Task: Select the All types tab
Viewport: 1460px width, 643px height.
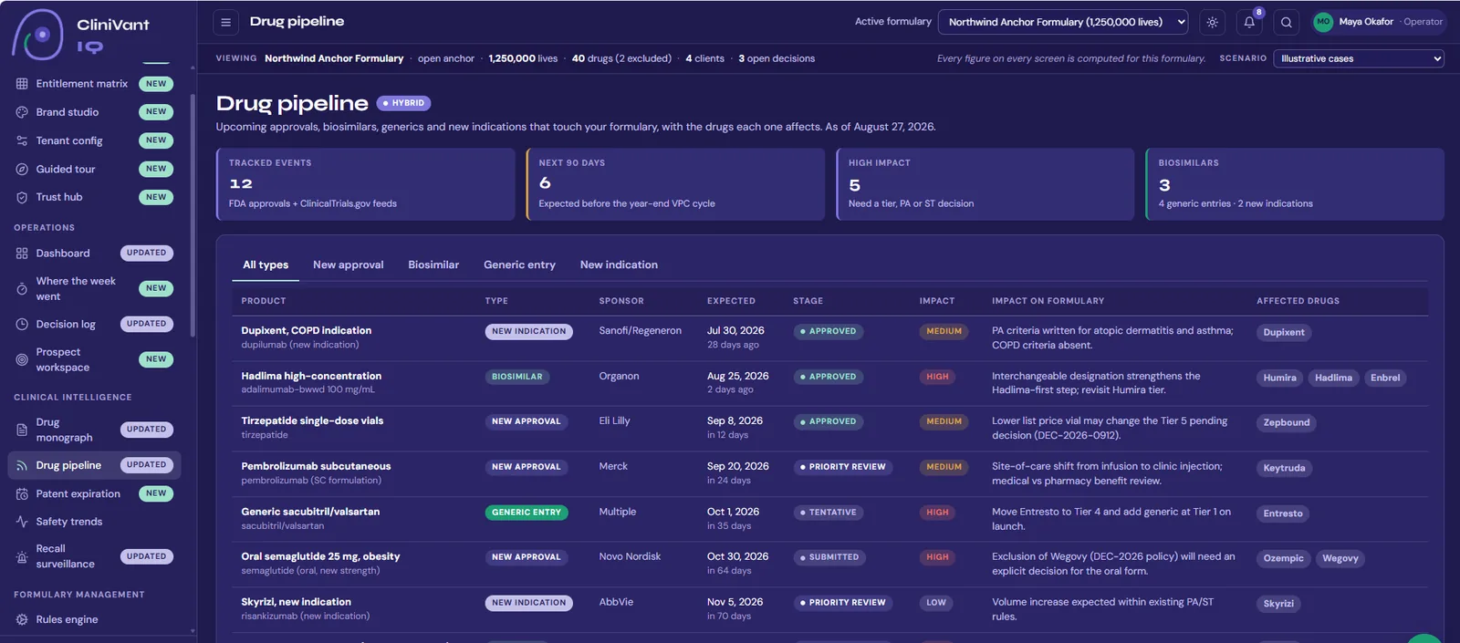Action: point(266,264)
